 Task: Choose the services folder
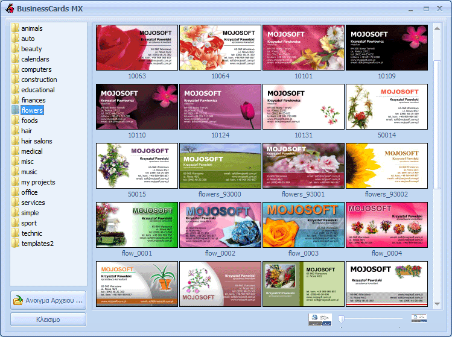28,203
